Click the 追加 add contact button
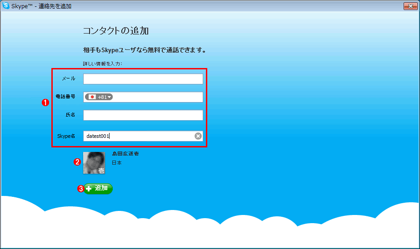 pyautogui.click(x=98, y=189)
